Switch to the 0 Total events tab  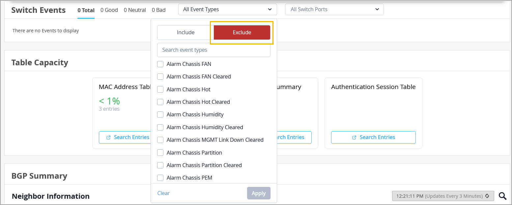(x=86, y=10)
